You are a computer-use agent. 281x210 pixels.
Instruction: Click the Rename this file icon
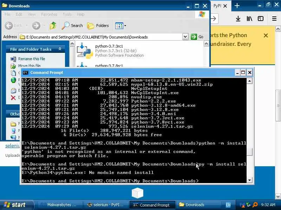click(13, 59)
